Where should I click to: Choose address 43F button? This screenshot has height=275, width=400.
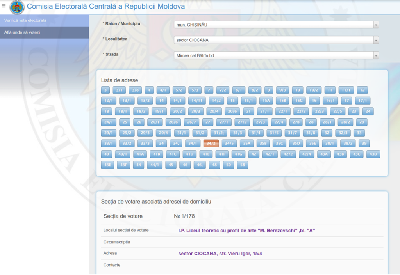pos(123,165)
